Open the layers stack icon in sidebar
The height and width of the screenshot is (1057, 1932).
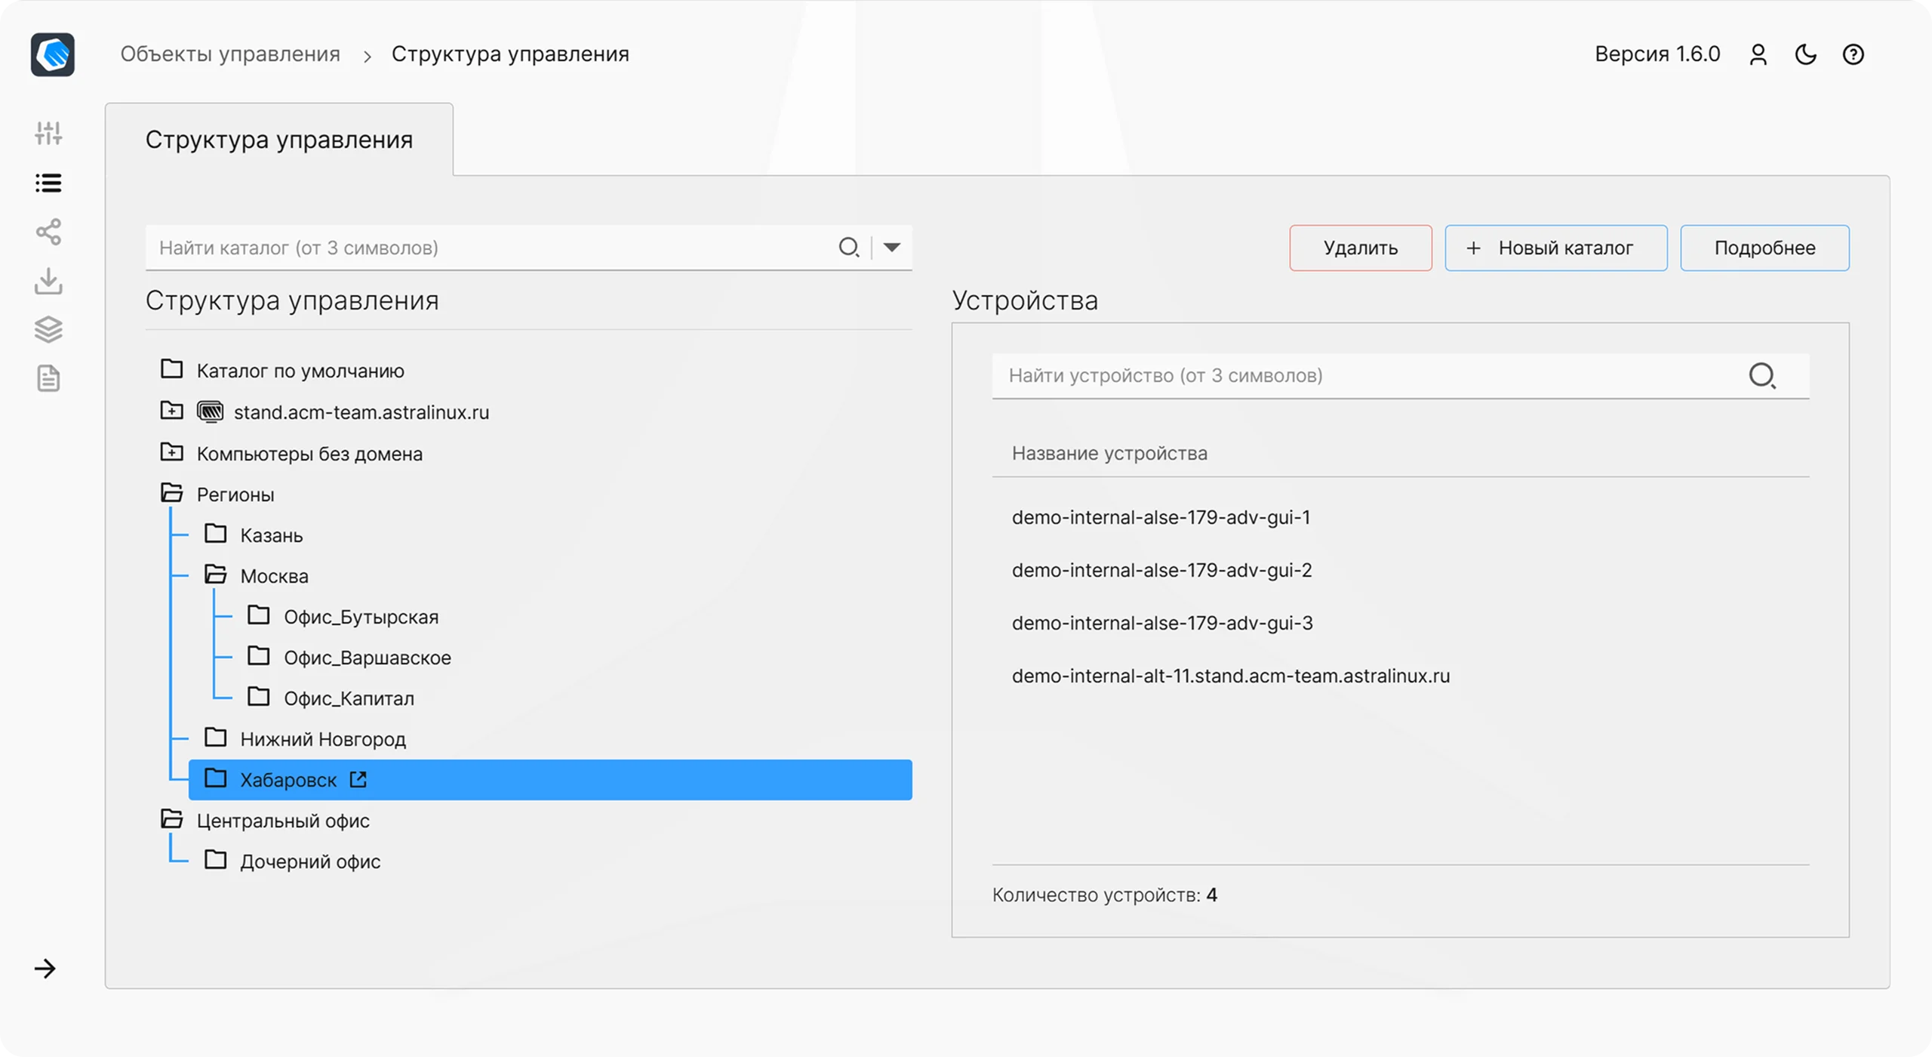(48, 329)
